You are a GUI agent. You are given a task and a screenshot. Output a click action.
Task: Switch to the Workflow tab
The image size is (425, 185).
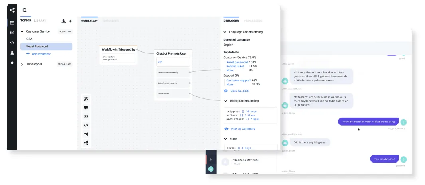[89, 21]
